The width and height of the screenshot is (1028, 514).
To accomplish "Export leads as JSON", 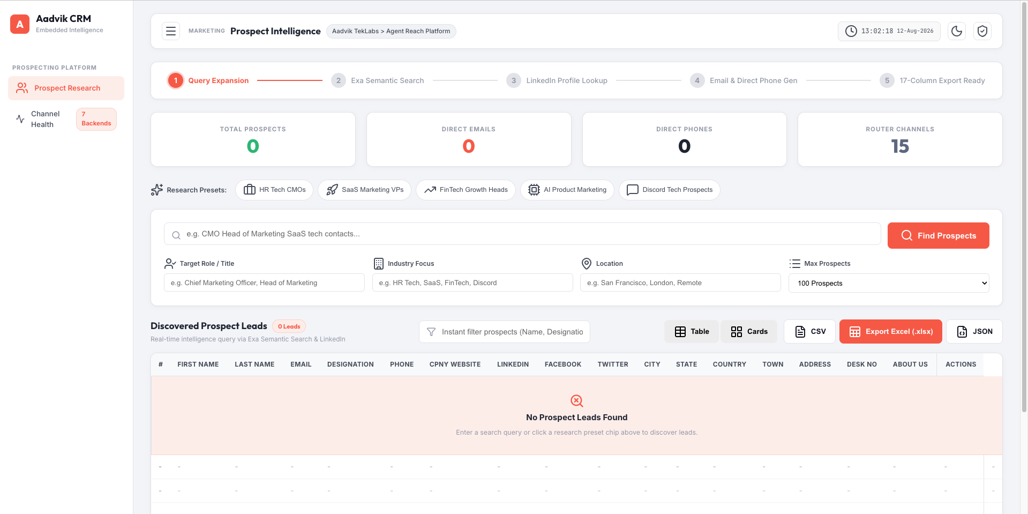I will (x=974, y=332).
